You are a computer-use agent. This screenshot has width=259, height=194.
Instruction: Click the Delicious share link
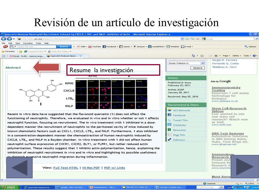click(x=179, y=140)
